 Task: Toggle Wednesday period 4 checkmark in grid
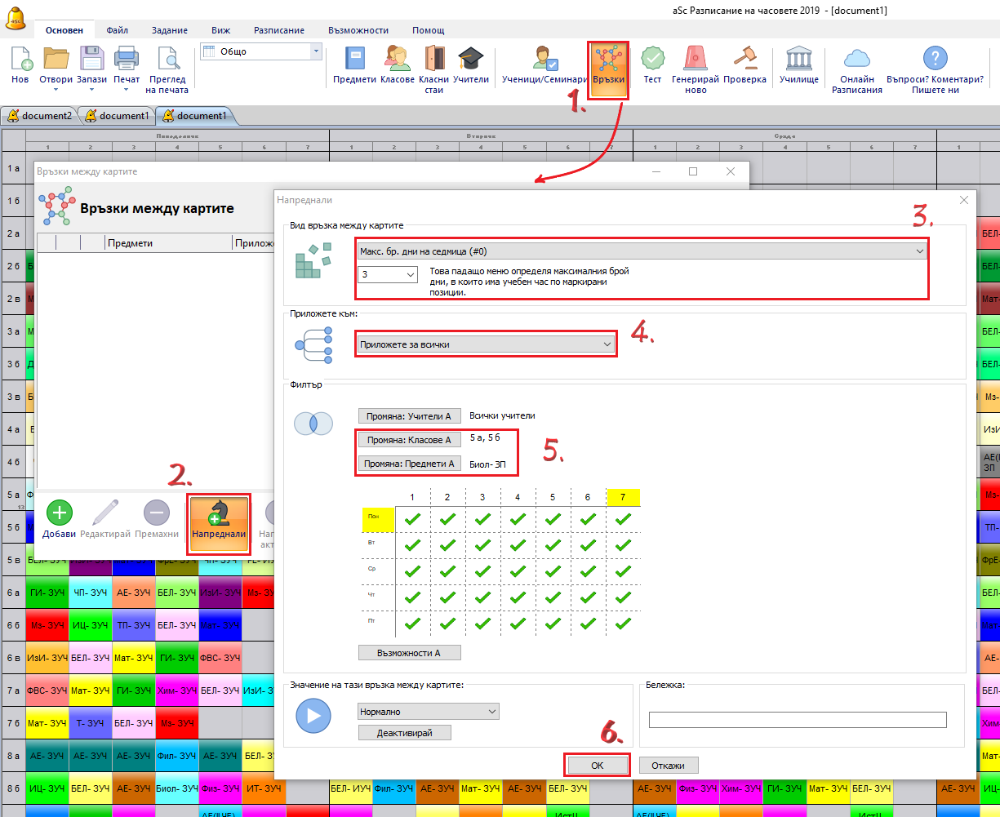(518, 571)
